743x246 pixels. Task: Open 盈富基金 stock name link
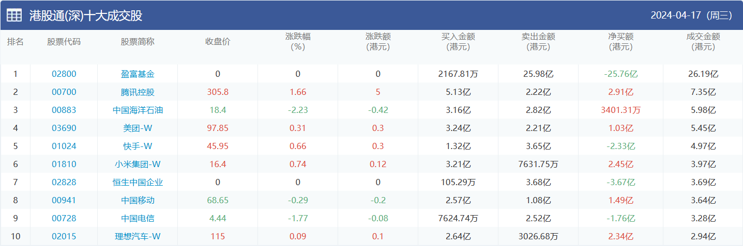(138, 74)
